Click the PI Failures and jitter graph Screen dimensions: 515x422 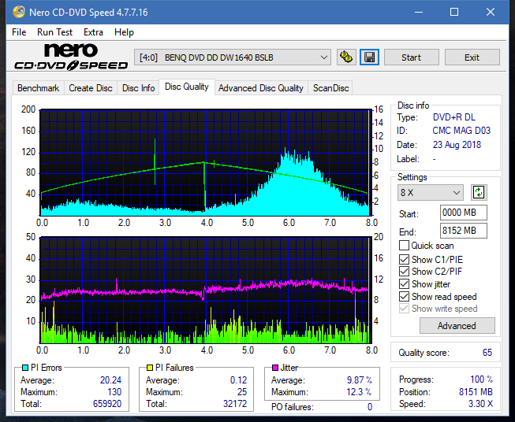point(206,290)
